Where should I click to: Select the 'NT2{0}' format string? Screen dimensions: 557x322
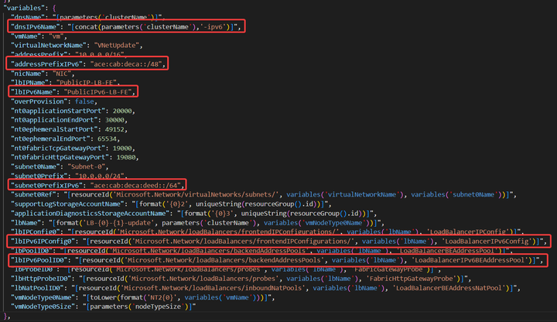(162, 297)
